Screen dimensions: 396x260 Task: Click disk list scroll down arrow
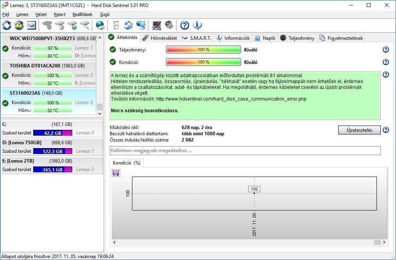(x=100, y=114)
